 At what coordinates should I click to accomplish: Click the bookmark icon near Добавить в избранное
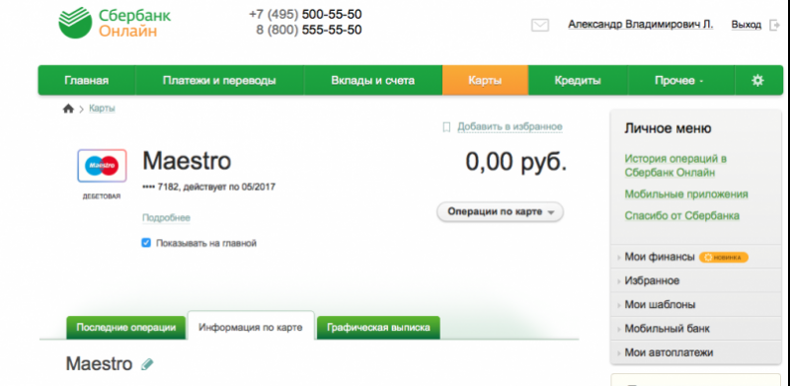446,127
